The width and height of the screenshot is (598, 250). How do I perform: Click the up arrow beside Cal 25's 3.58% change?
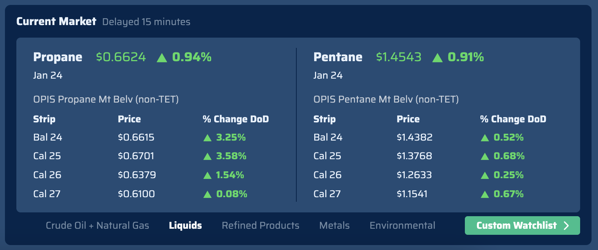click(x=207, y=156)
